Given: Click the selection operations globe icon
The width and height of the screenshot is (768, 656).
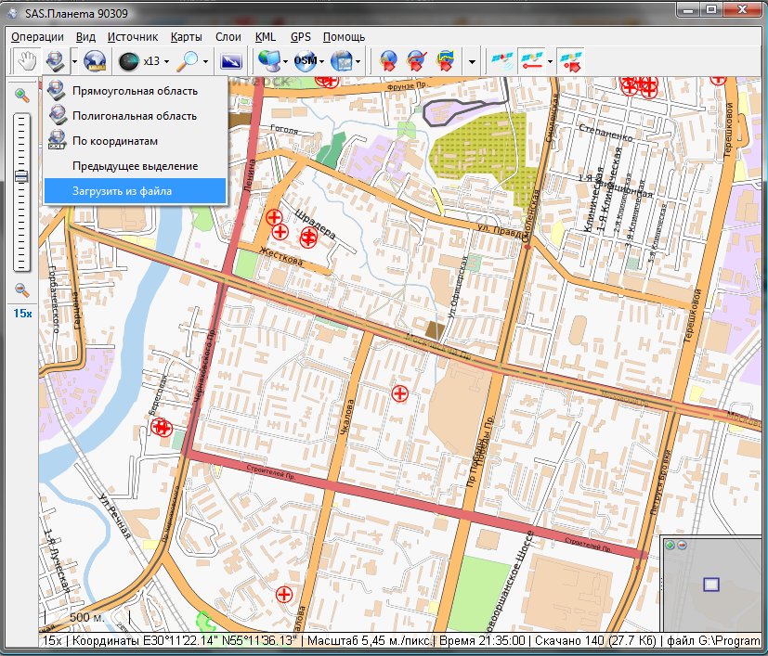Looking at the screenshot, I should pos(56,61).
